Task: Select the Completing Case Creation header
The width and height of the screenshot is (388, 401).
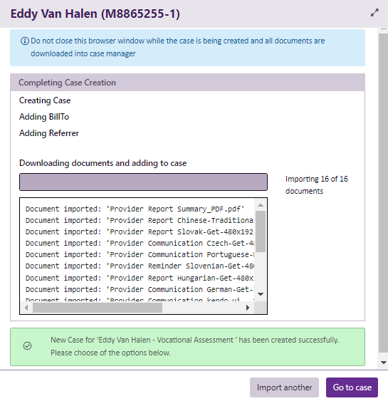Action: [x=188, y=83]
